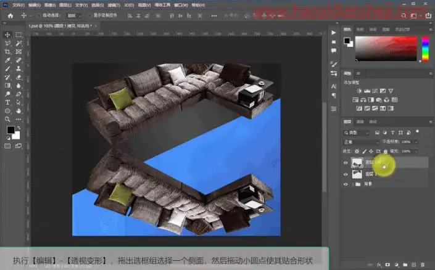The height and width of the screenshot is (270, 435).
Task: Open the Layers panel options menu
Action: [x=431, y=121]
